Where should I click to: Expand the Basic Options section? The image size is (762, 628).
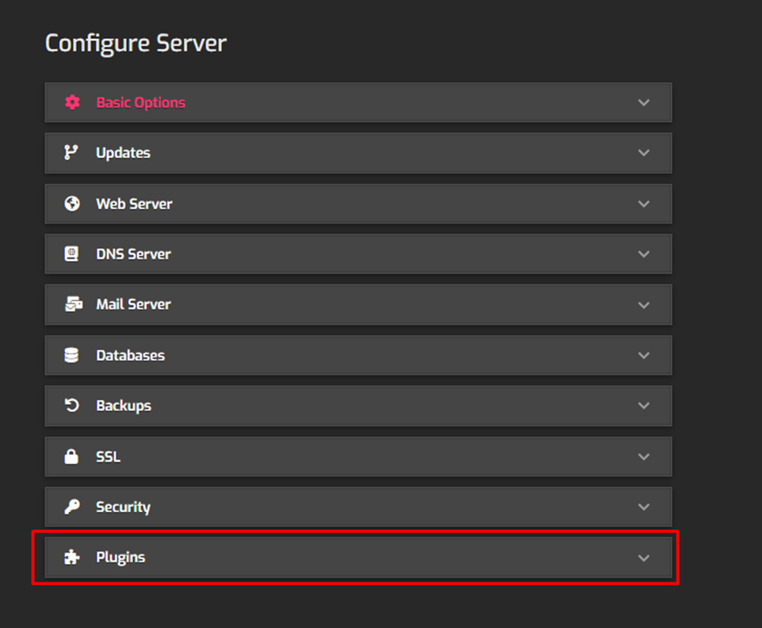pyautogui.click(x=644, y=102)
